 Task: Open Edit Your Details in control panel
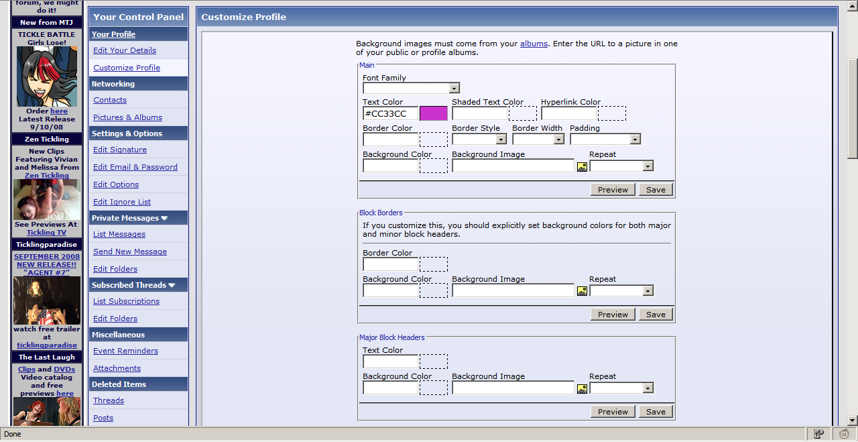click(125, 50)
